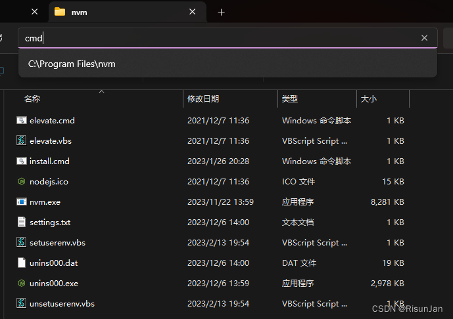Select the file name settings.txt

[50, 223]
